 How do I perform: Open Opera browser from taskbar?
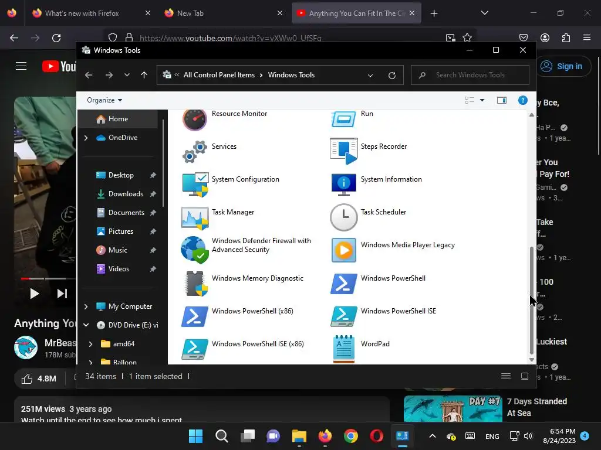tap(376, 436)
